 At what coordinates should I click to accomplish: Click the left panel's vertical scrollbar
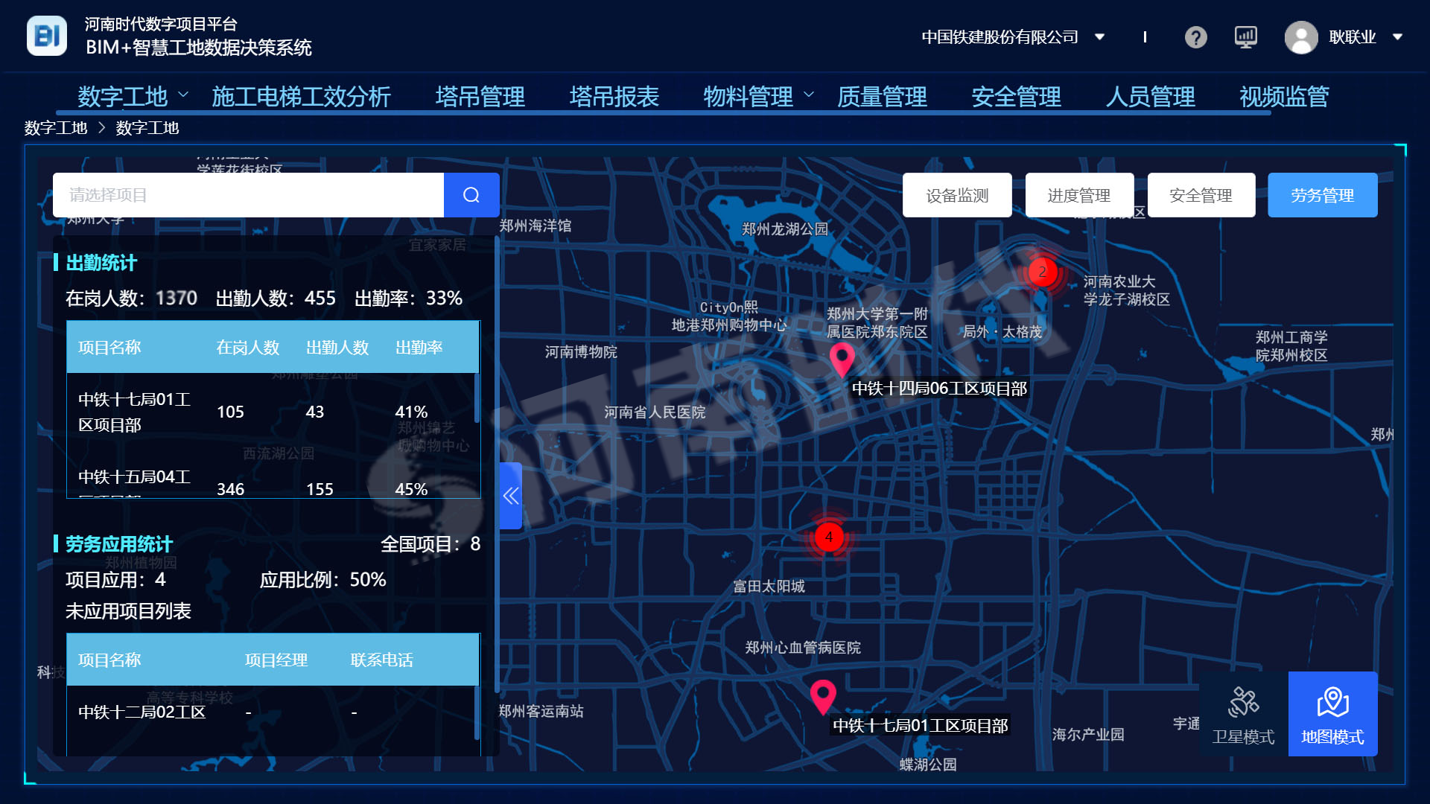496,465
